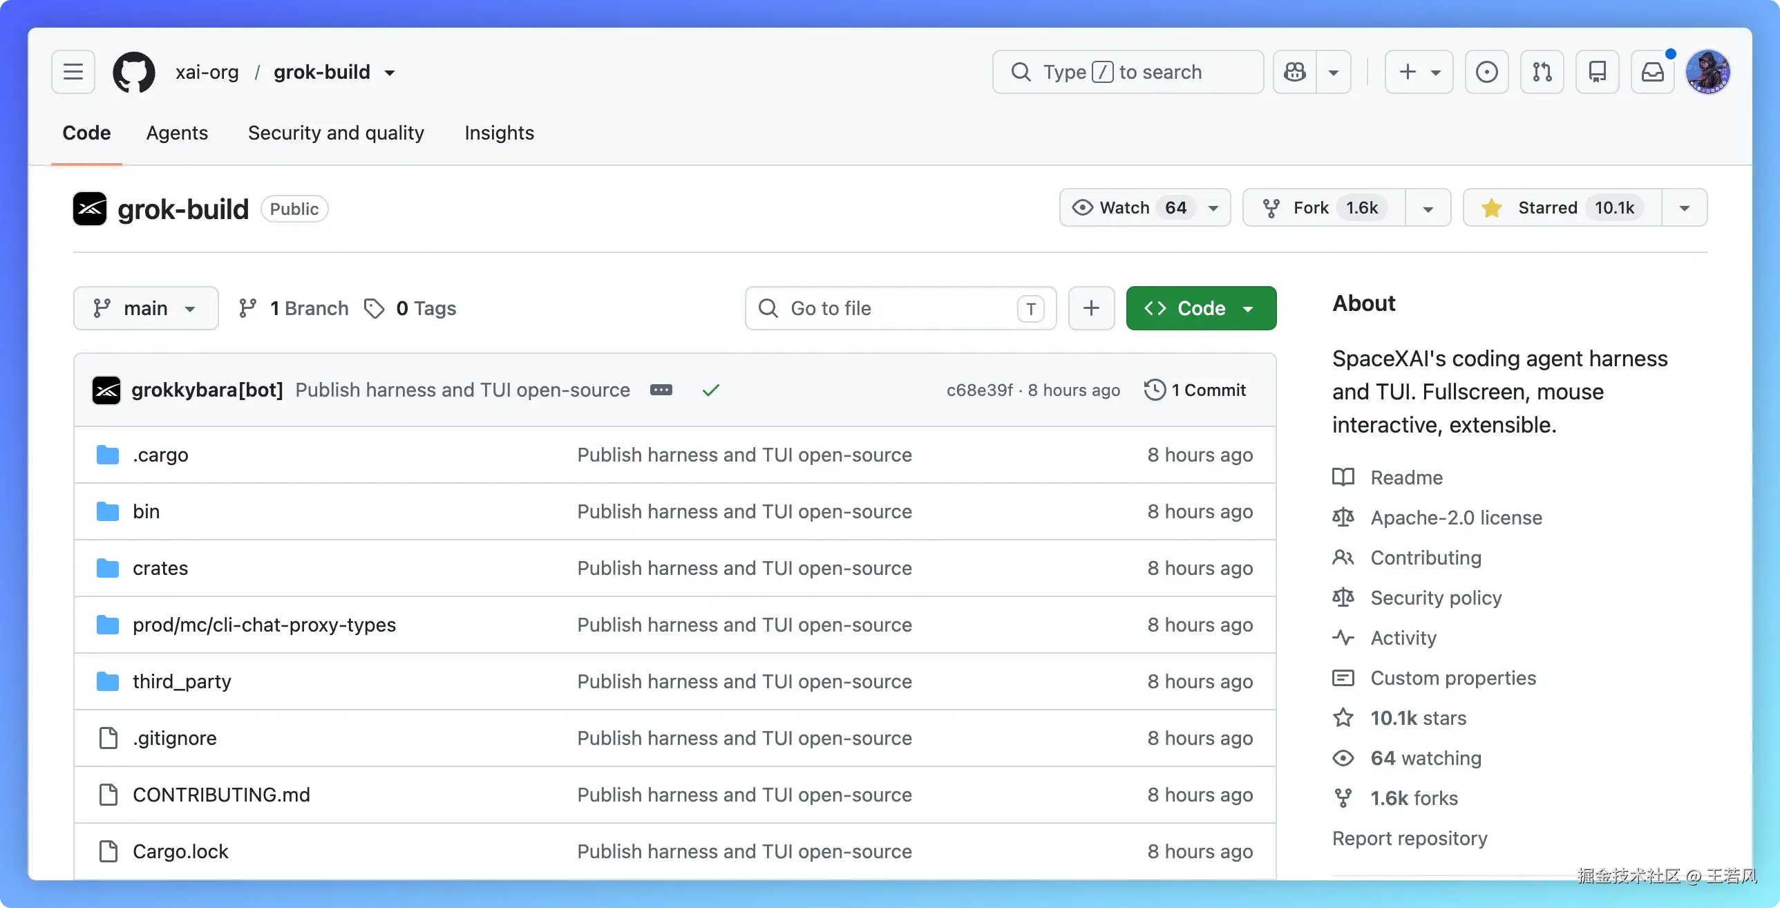
Task: Go to GitHub home via Octocat logo
Action: [x=134, y=72]
